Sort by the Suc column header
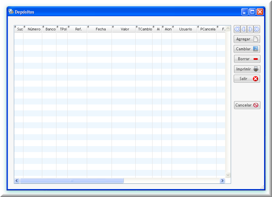This screenshot has height=197, width=272. (19, 29)
